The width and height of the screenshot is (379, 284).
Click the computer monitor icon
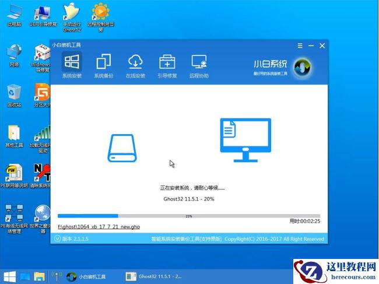245,140
